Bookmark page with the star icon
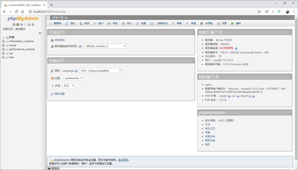Image resolution: width=298 pixels, height=170 pixels. [x=259, y=12]
